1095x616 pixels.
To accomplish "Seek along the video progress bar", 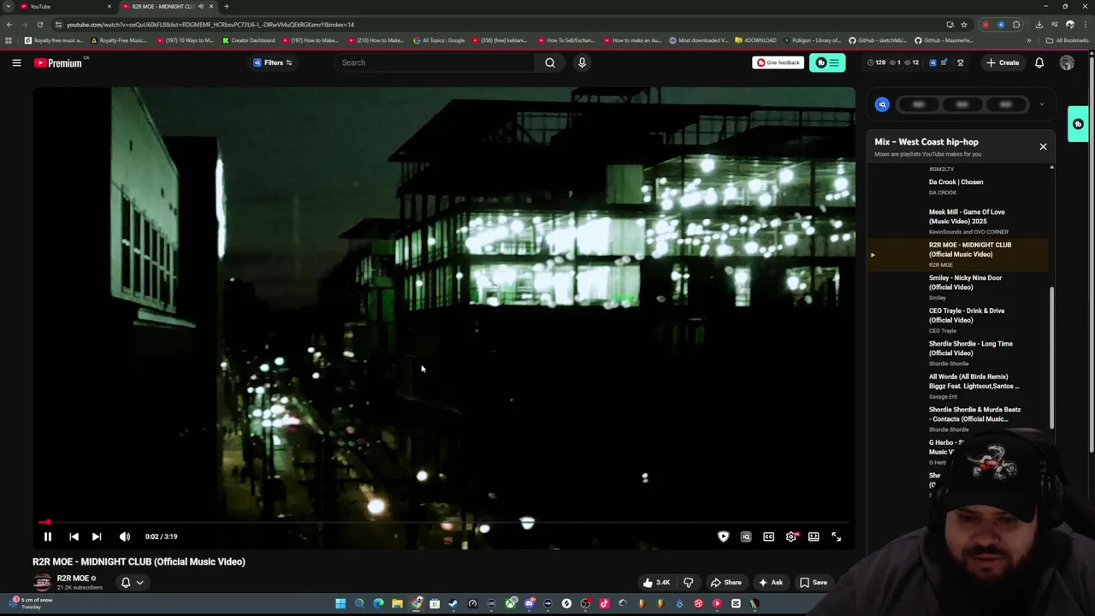I will [x=443, y=521].
